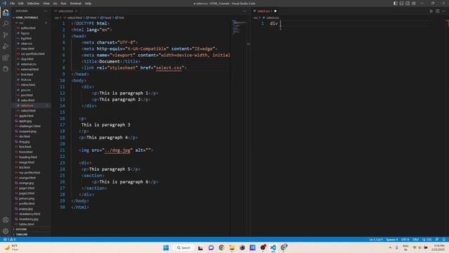The width and height of the screenshot is (449, 253).
Task: Open apple.jpg in the Explorer
Action: pos(25,121)
